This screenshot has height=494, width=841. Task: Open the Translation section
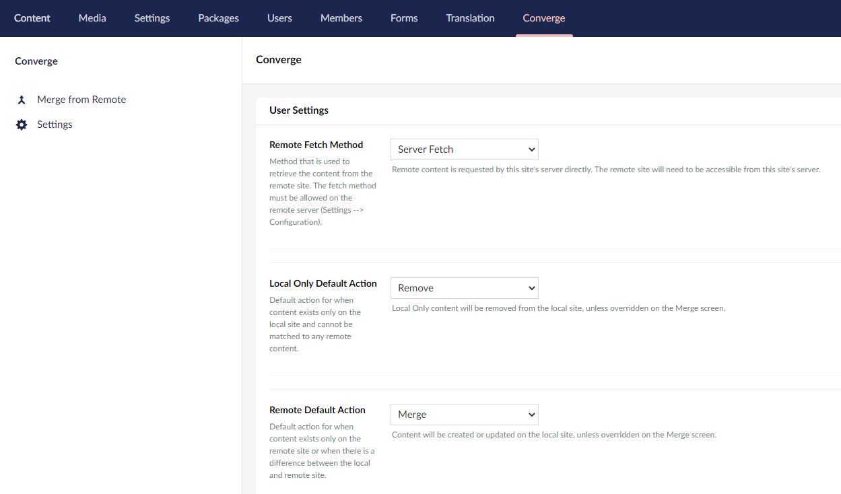[470, 18]
